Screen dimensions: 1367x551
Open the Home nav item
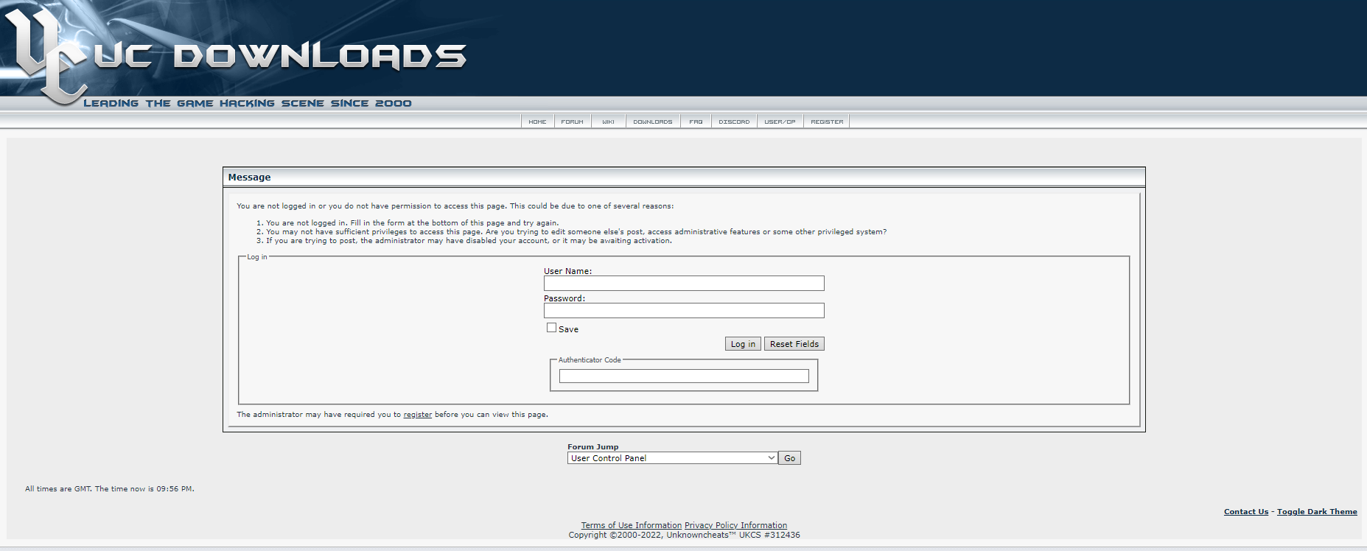[537, 122]
